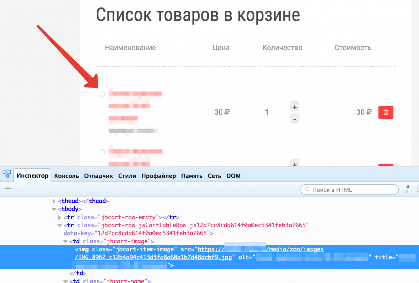419x283 pixels.
Task: Open the DOM tab
Action: pos(233,176)
